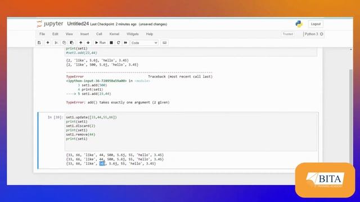This screenshot has width=360, height=202.
Task: Open the Help menu
Action: point(150,34)
